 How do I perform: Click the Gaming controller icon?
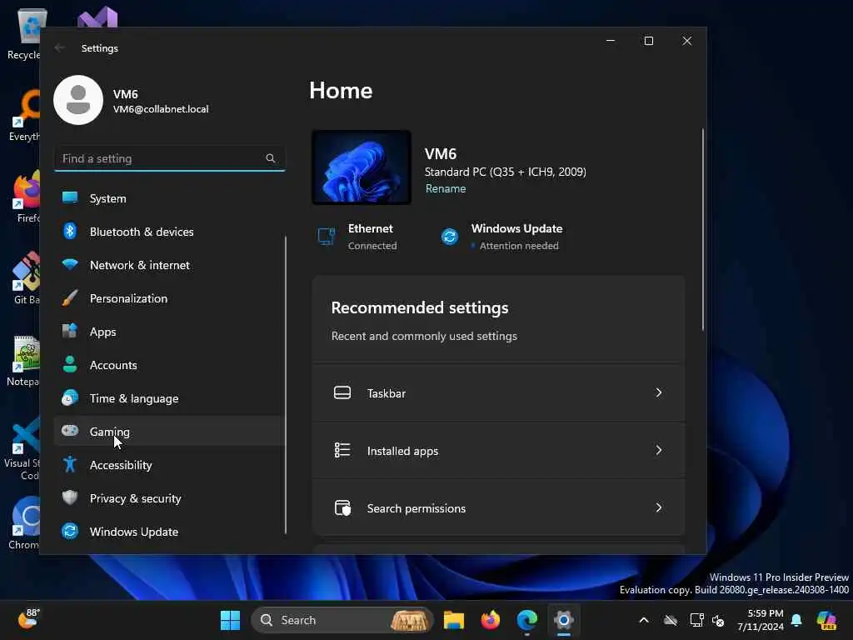[70, 431]
